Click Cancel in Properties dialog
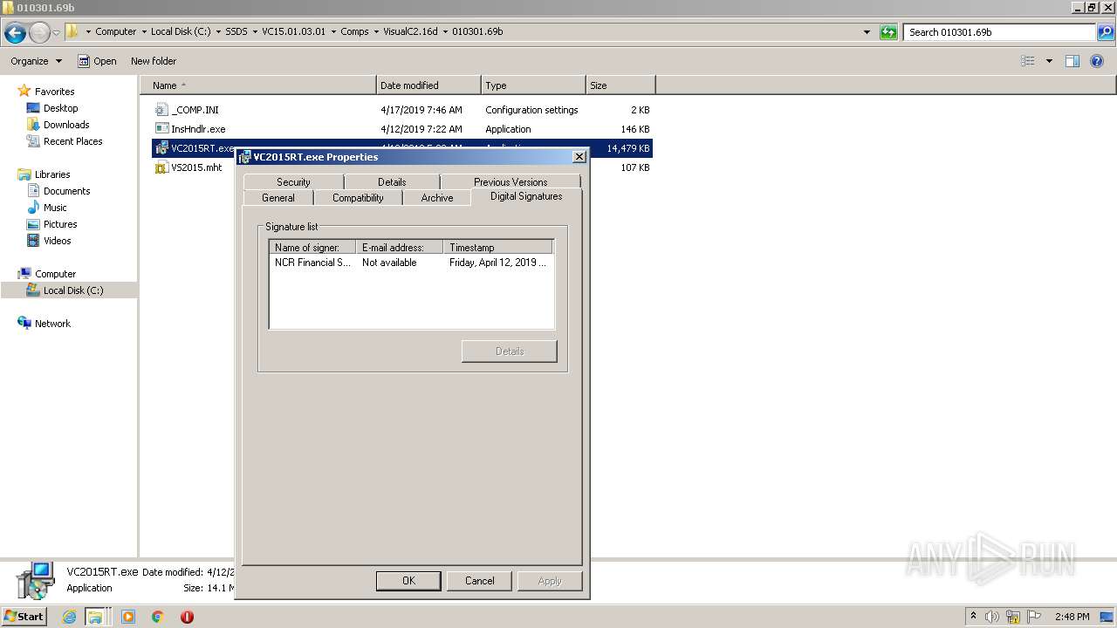 (480, 581)
